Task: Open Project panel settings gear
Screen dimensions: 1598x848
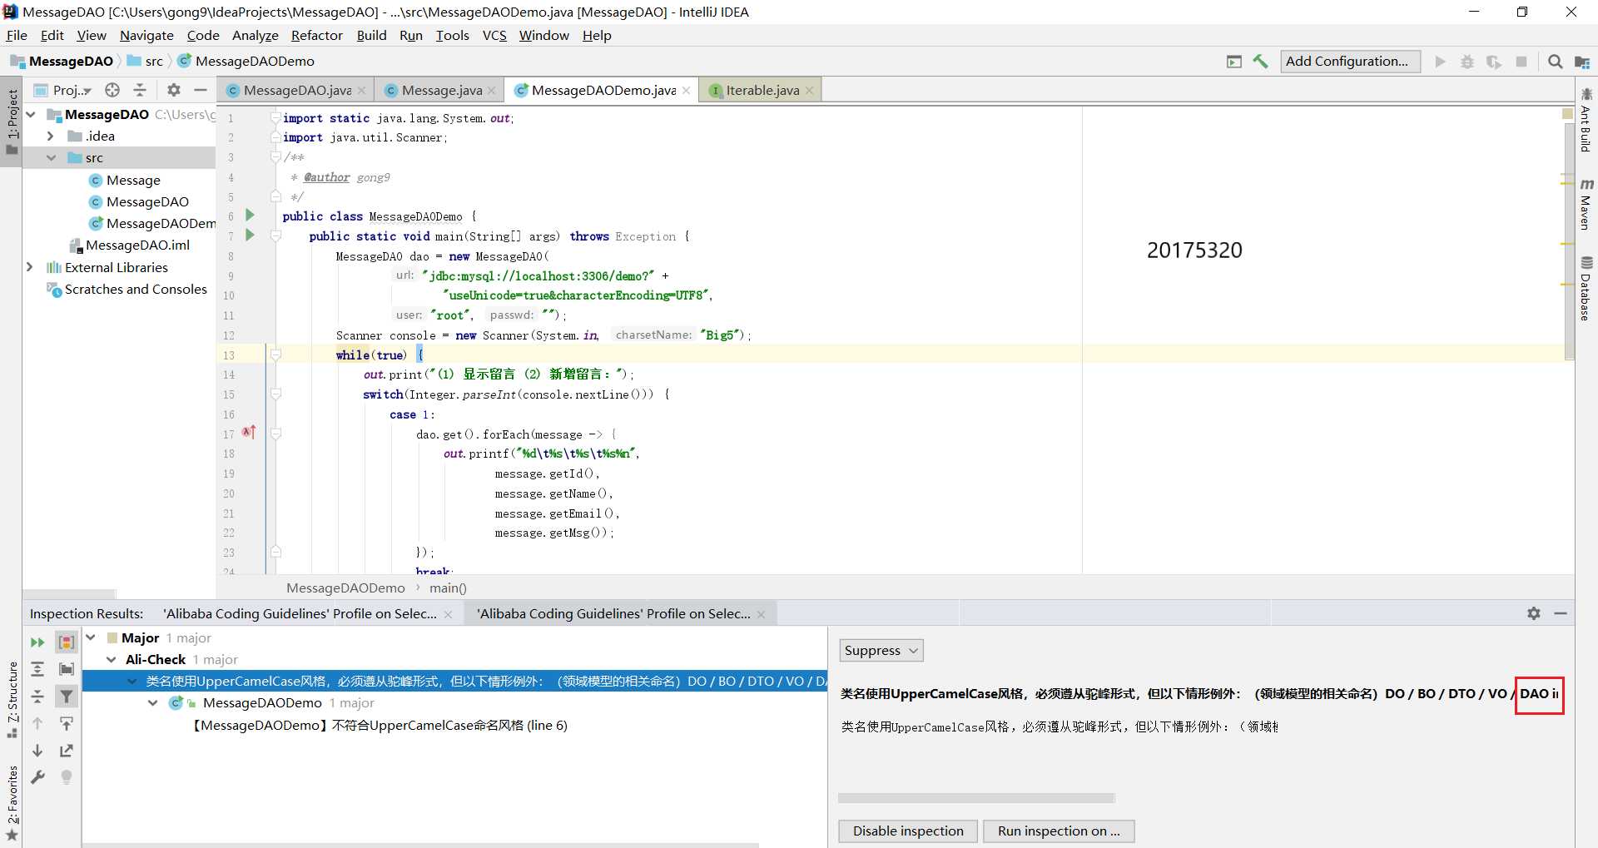Action: click(173, 90)
